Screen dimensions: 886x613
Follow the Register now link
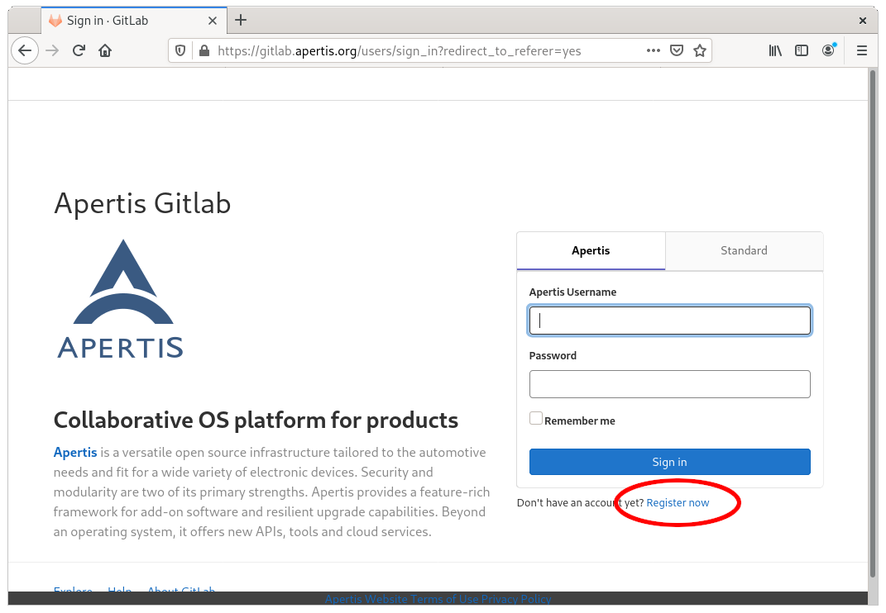pyautogui.click(x=678, y=503)
